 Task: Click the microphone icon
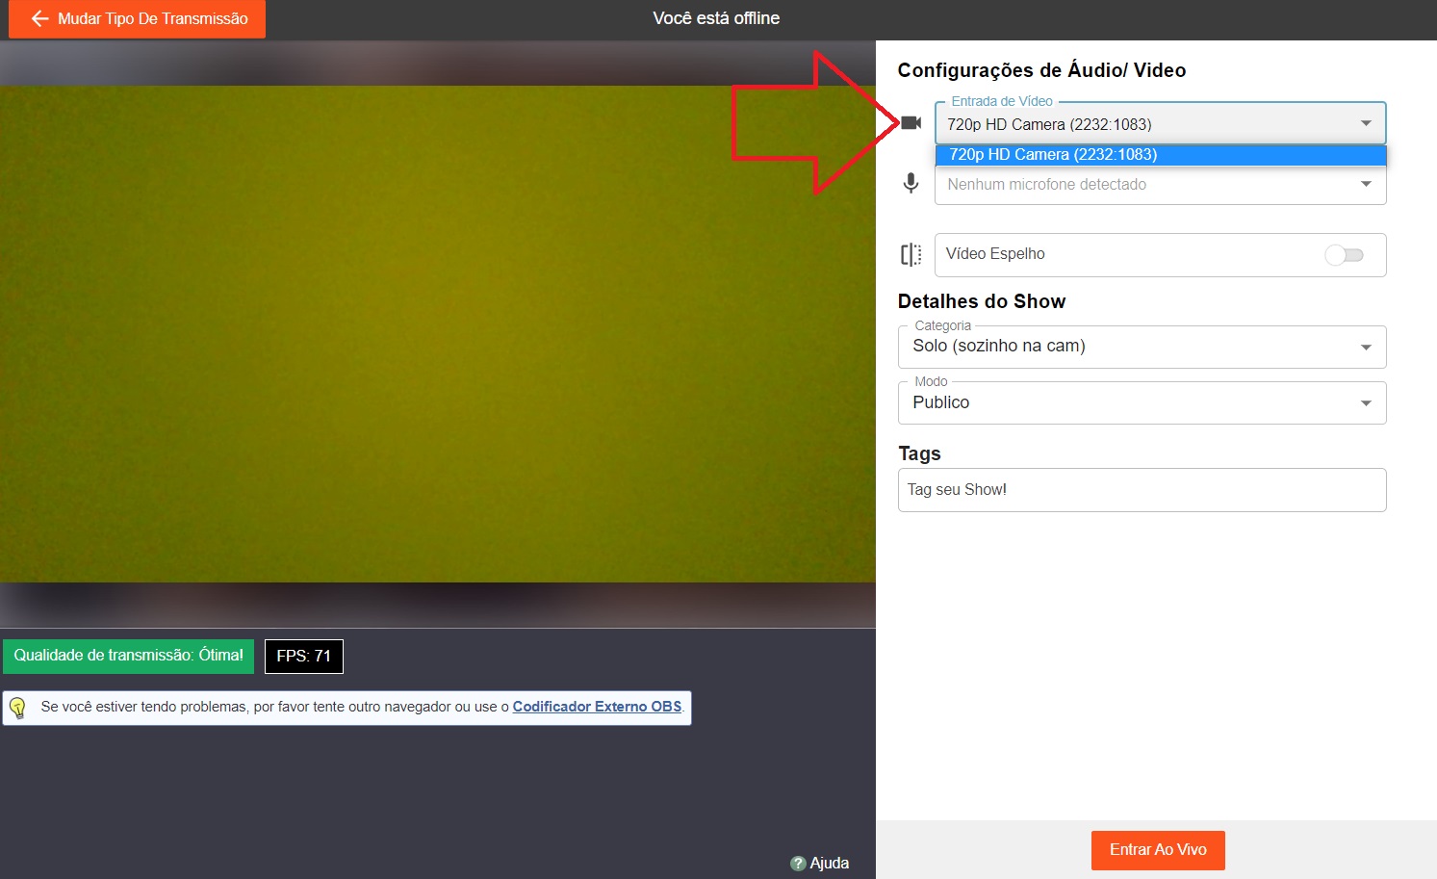click(911, 183)
